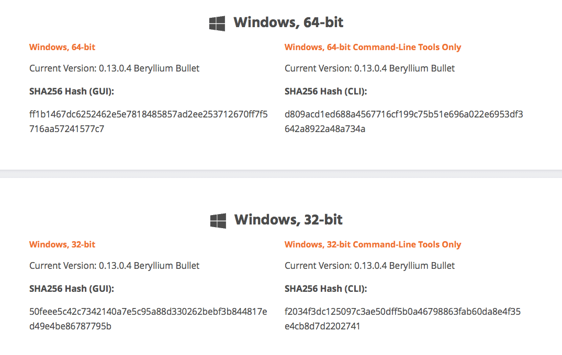This screenshot has height=355, width=562.
Task: Open the Windows, 64-bit Command-Line Tools Only link
Action: click(373, 47)
